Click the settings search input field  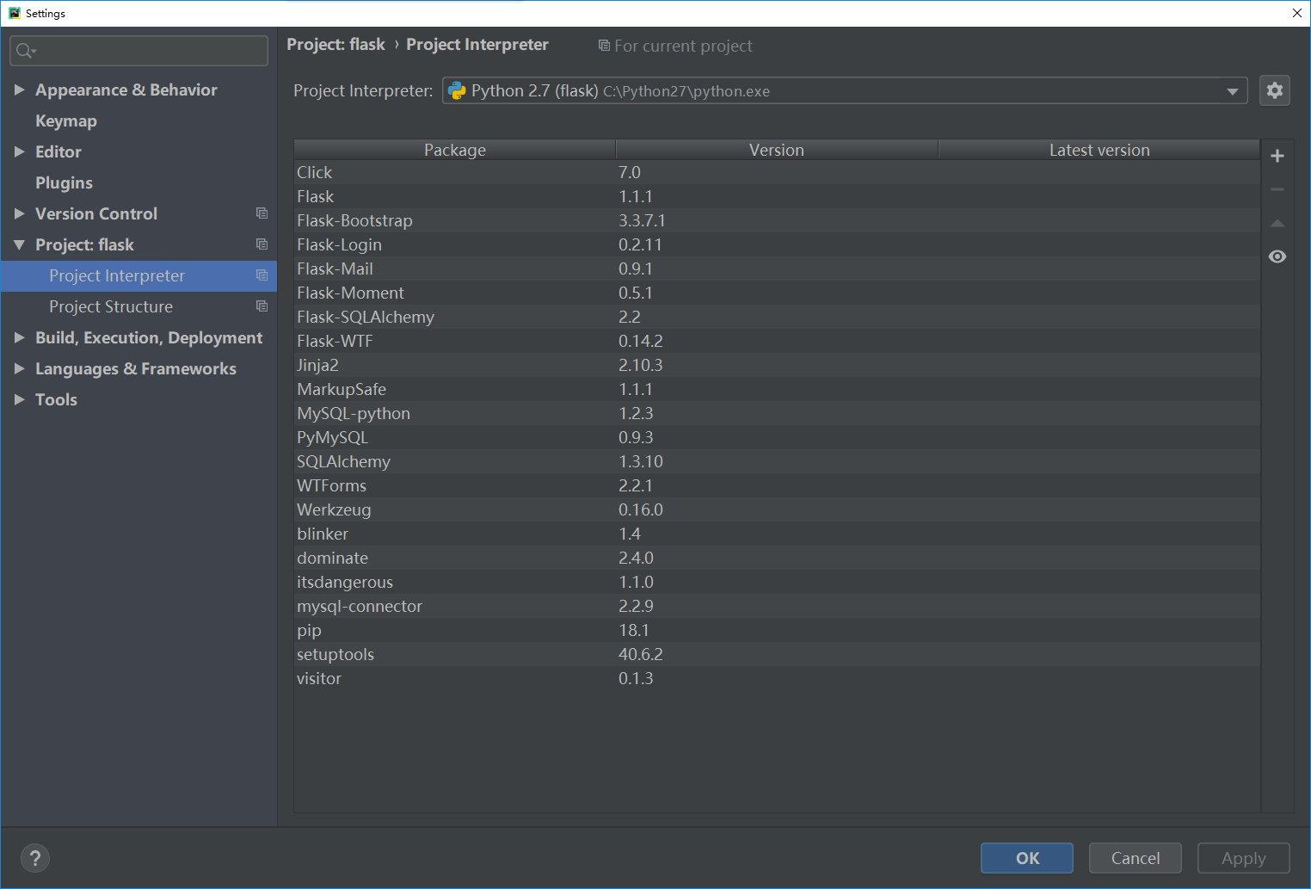138,51
